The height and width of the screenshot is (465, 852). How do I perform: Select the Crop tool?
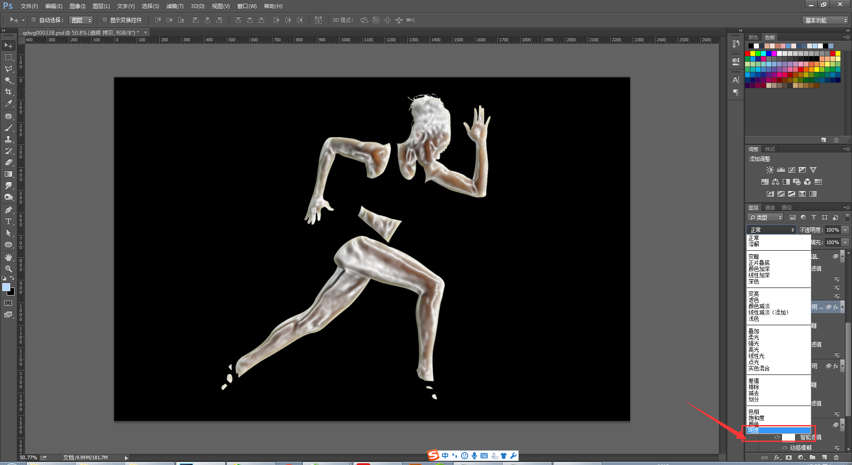click(x=8, y=92)
